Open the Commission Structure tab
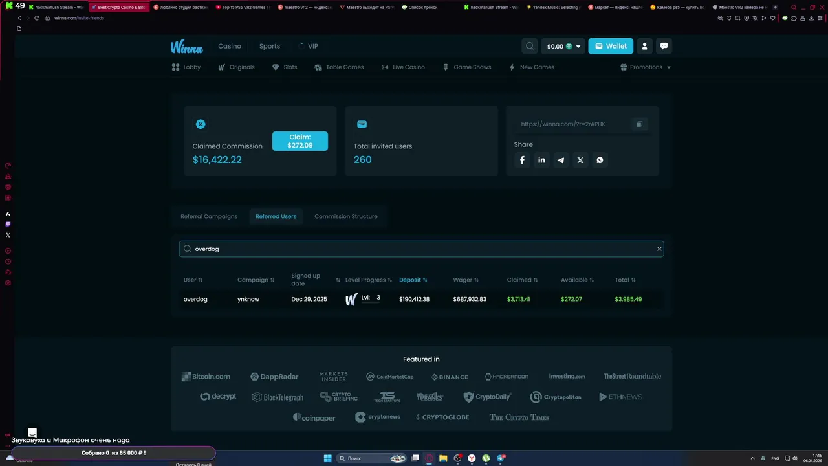Viewport: 828px width, 466px height. [x=345, y=216]
